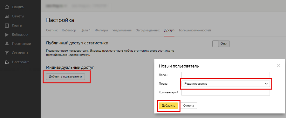Click the chevron arrow of Редактирование select
This screenshot has height=118, width=286.
point(266,84)
